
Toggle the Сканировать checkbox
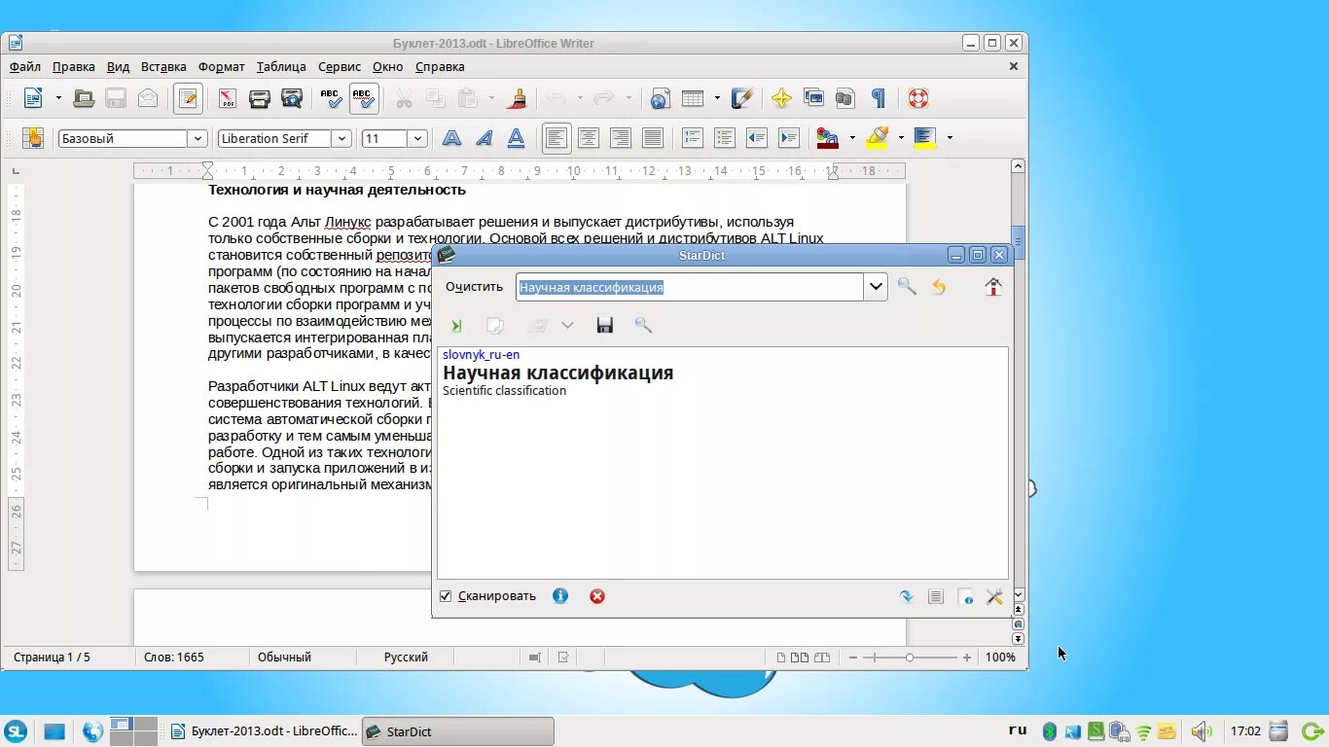tap(445, 596)
